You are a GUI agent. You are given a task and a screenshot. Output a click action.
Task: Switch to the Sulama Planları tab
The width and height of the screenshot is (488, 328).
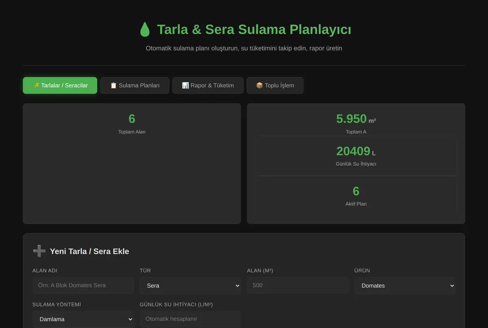pyautogui.click(x=135, y=85)
